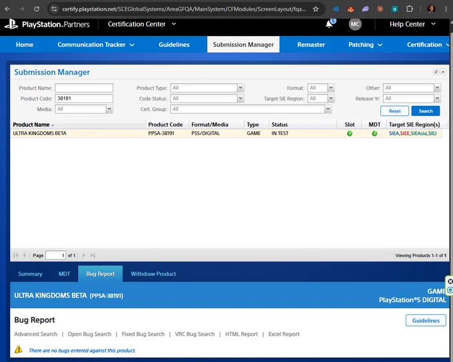Open the Chrome three-dot menu

coord(446,9)
